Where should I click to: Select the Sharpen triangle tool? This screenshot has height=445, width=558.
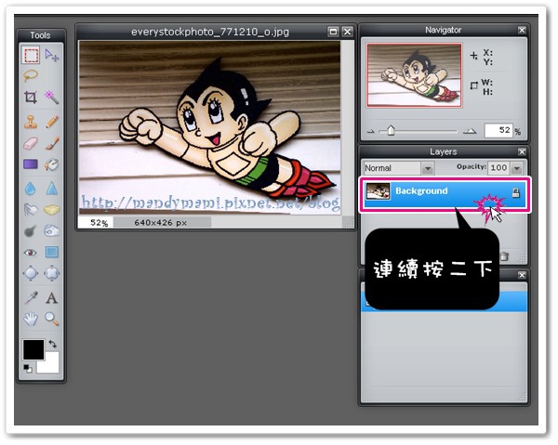click(52, 189)
